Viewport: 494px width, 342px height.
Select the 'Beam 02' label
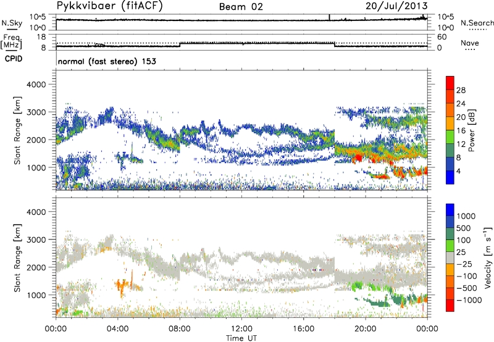[x=241, y=7]
